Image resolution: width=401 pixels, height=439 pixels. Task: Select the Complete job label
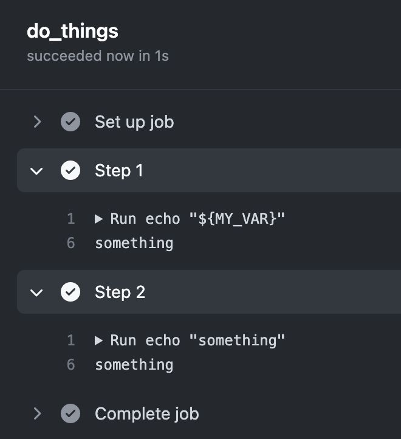(146, 413)
